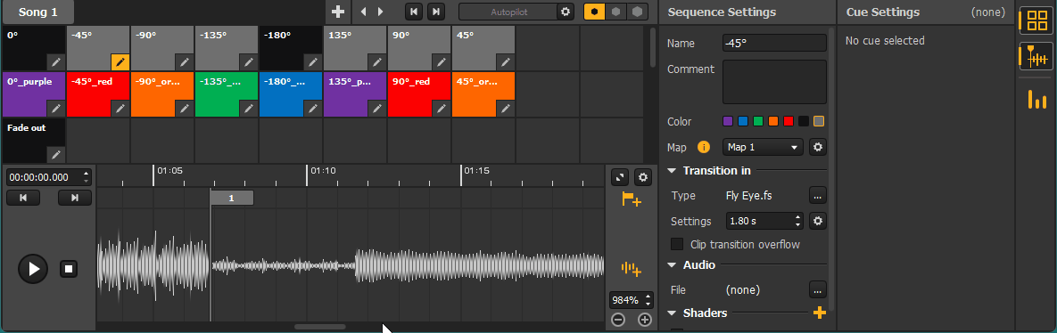
Task: Add a shader with the orange plus
Action: point(820,313)
